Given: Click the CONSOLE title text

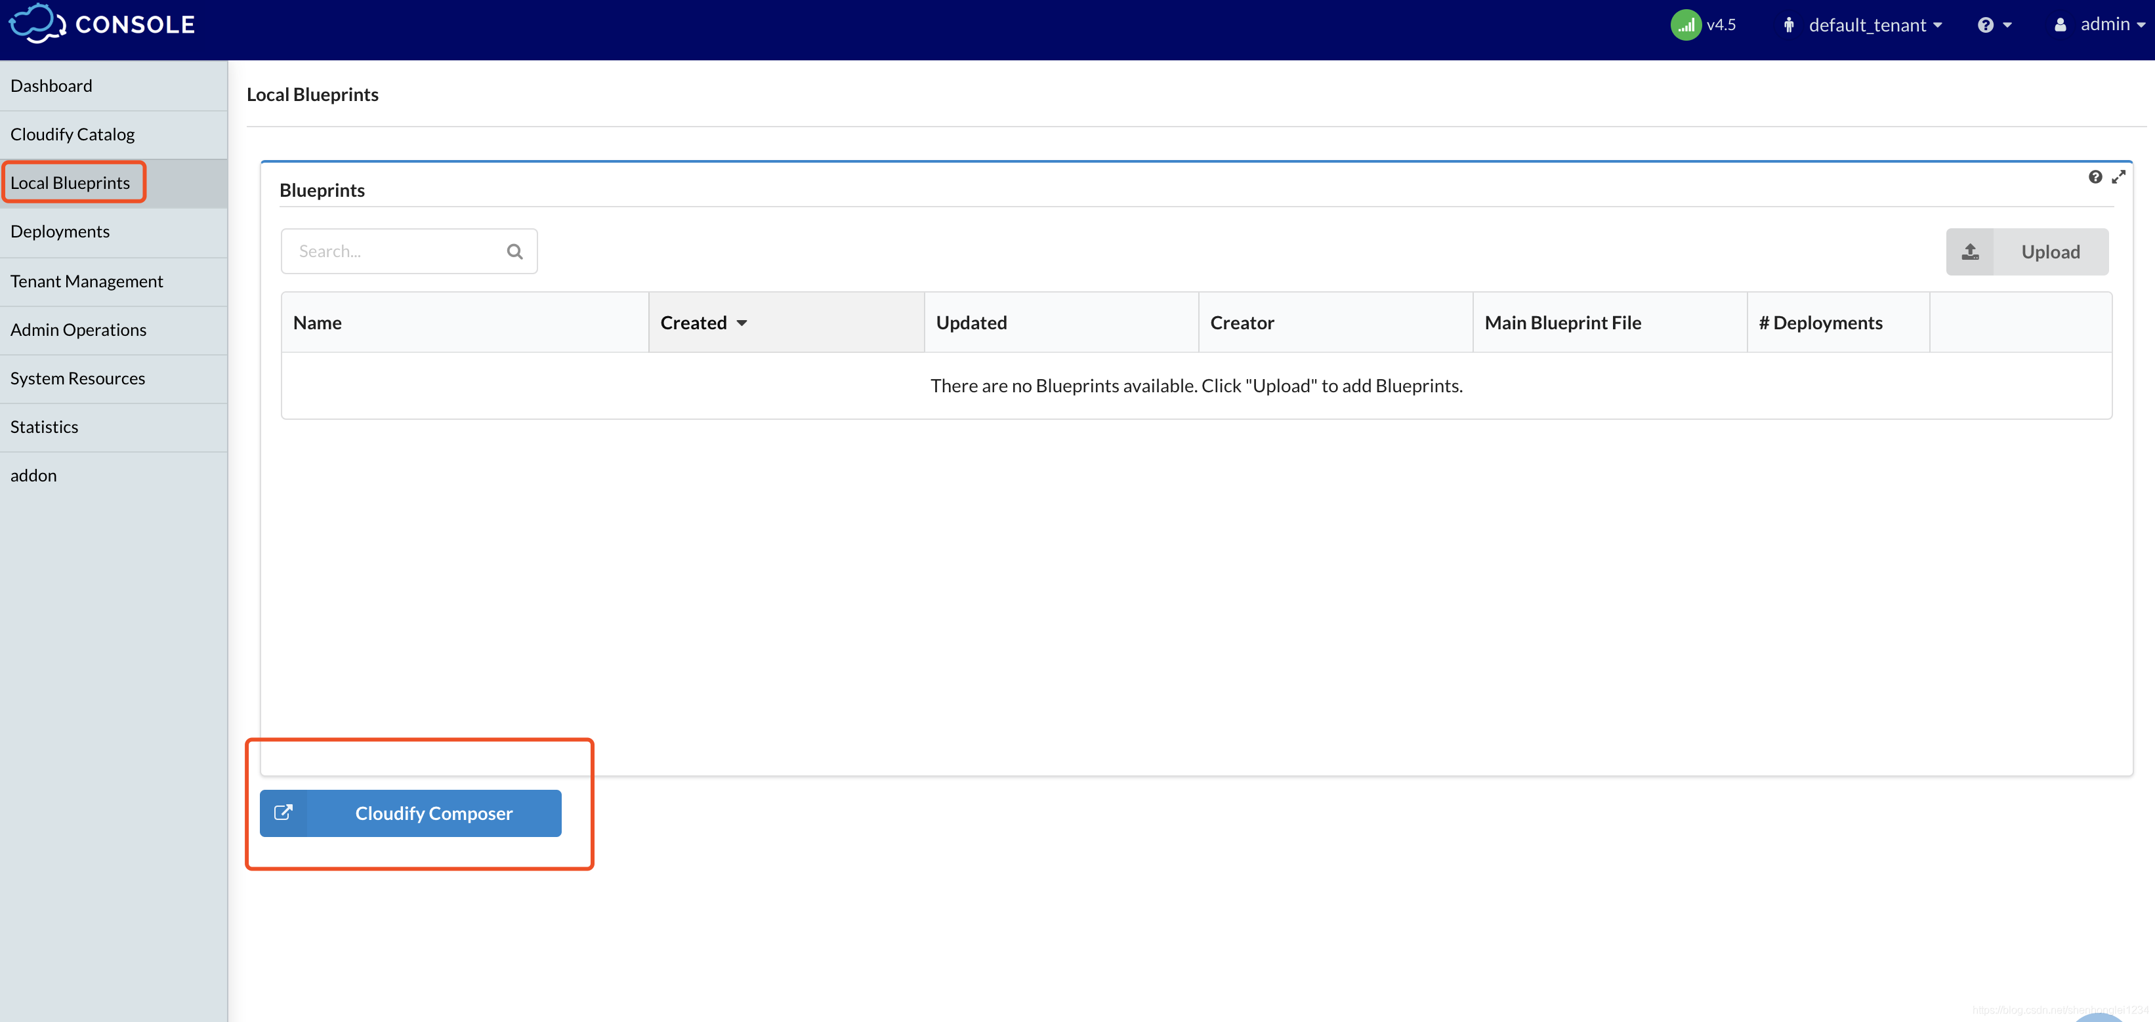Looking at the screenshot, I should click(135, 25).
